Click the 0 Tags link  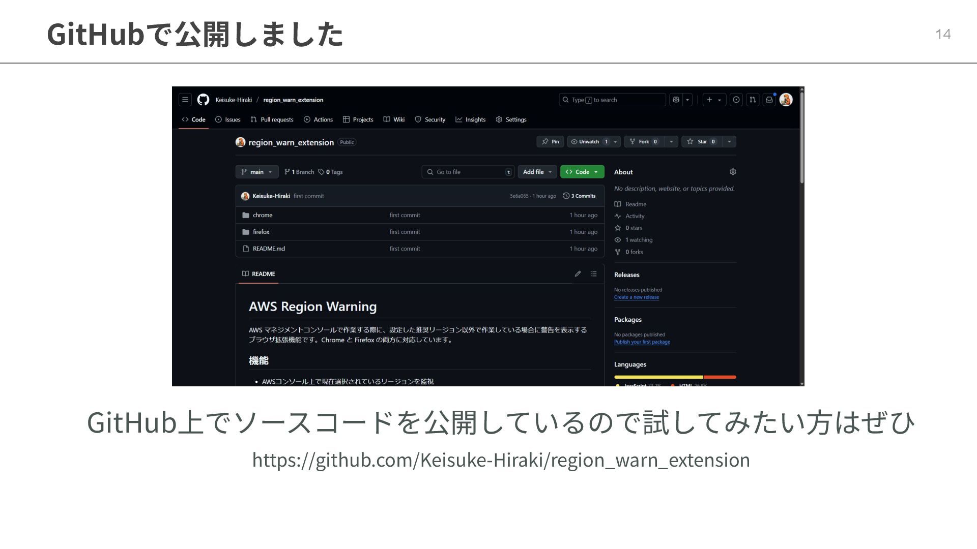(x=331, y=172)
